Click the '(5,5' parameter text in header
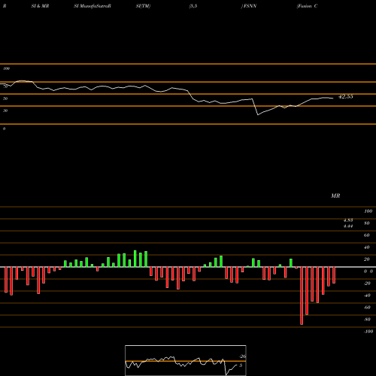Image resolution: width=376 pixels, height=376 pixels. pyautogui.click(x=193, y=6)
